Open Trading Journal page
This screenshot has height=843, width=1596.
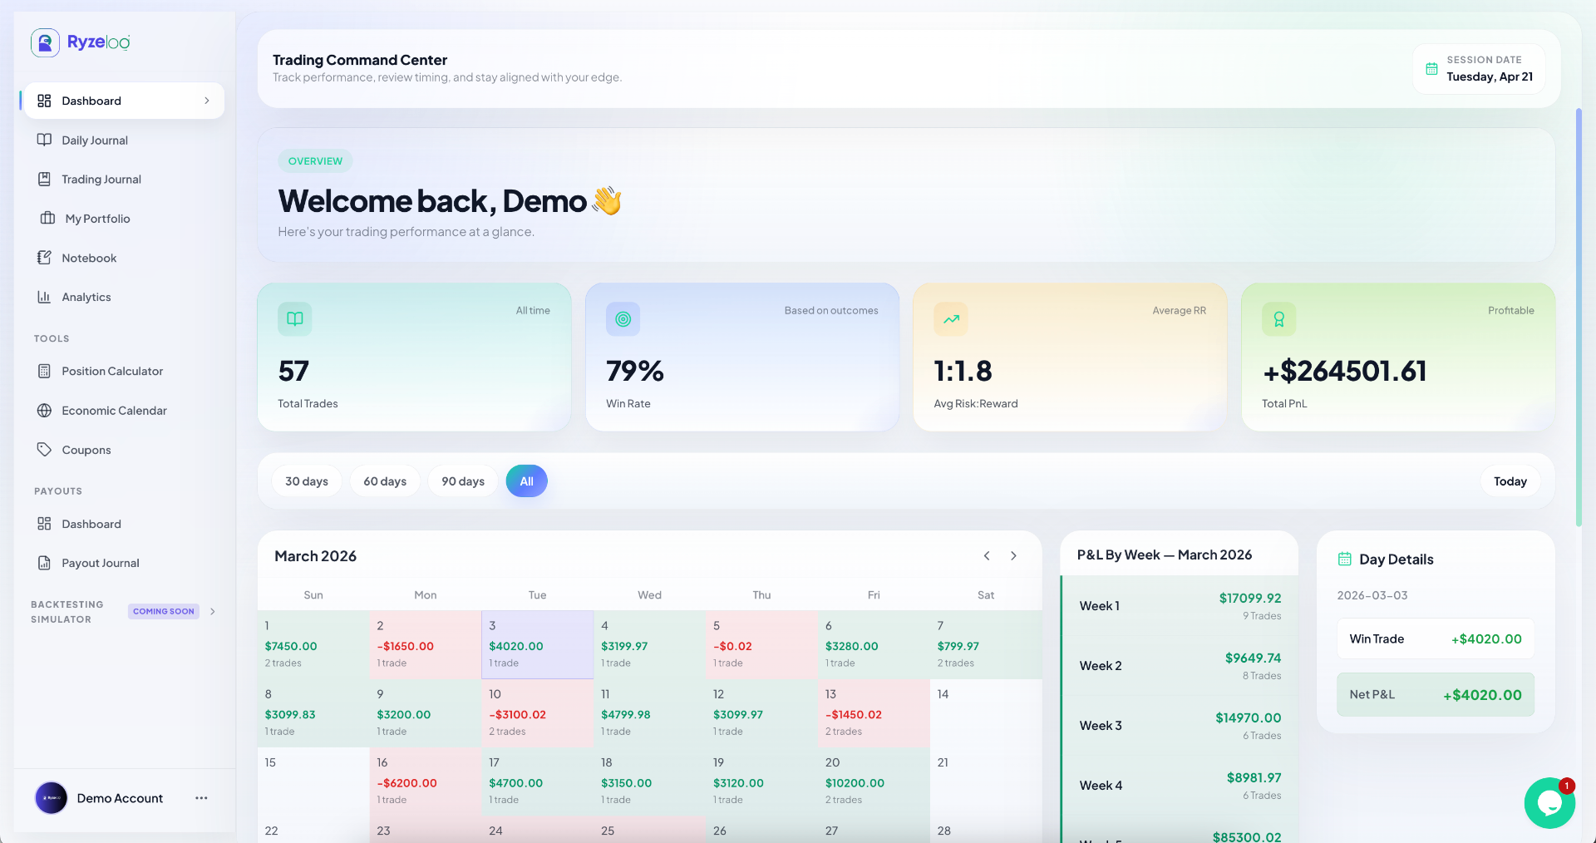click(124, 179)
